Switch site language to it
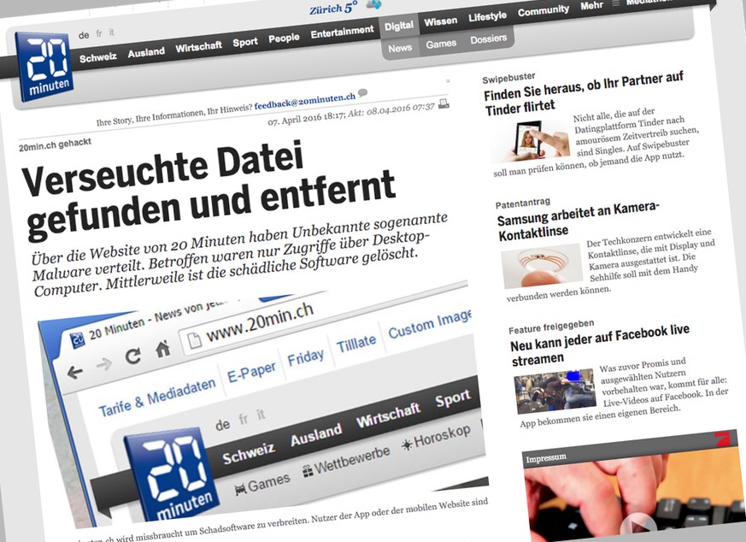 coord(112,33)
